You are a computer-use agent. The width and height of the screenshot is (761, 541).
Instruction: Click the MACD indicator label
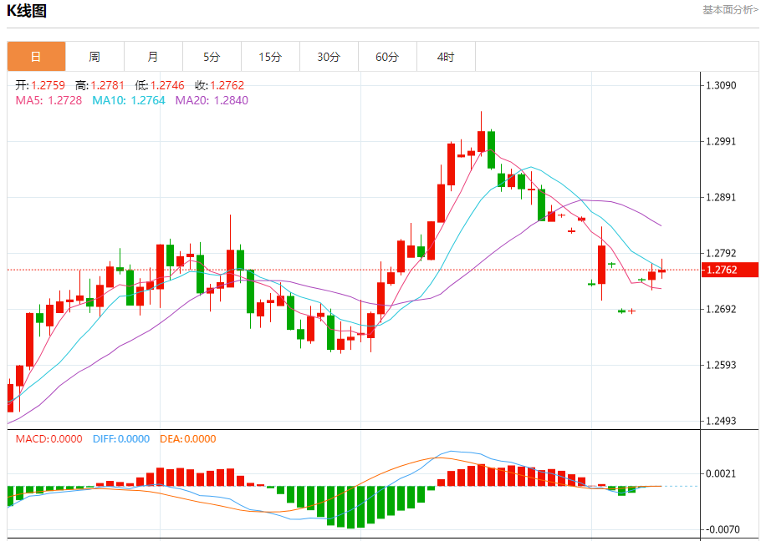pyautogui.click(x=49, y=438)
